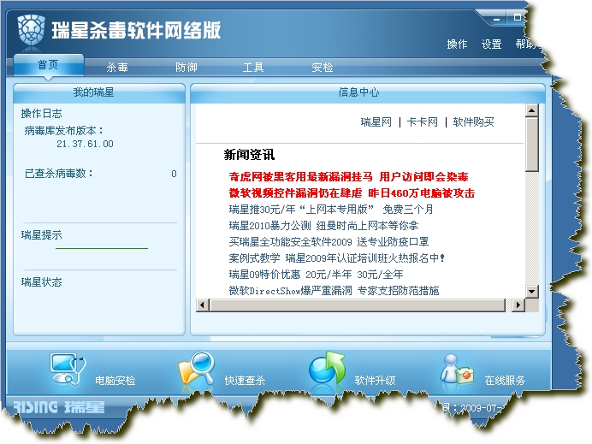Click the 软件升级 label

tap(375, 380)
